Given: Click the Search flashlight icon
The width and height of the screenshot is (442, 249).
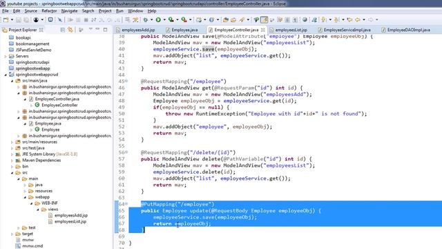Looking at the screenshot, I should point(242,20).
